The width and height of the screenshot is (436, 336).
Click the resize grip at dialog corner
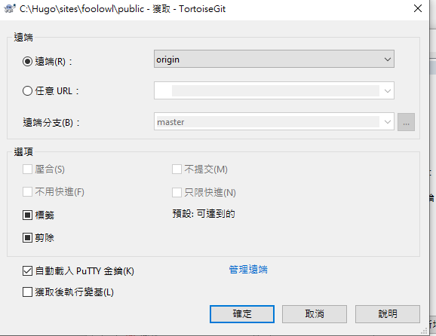coord(424,331)
